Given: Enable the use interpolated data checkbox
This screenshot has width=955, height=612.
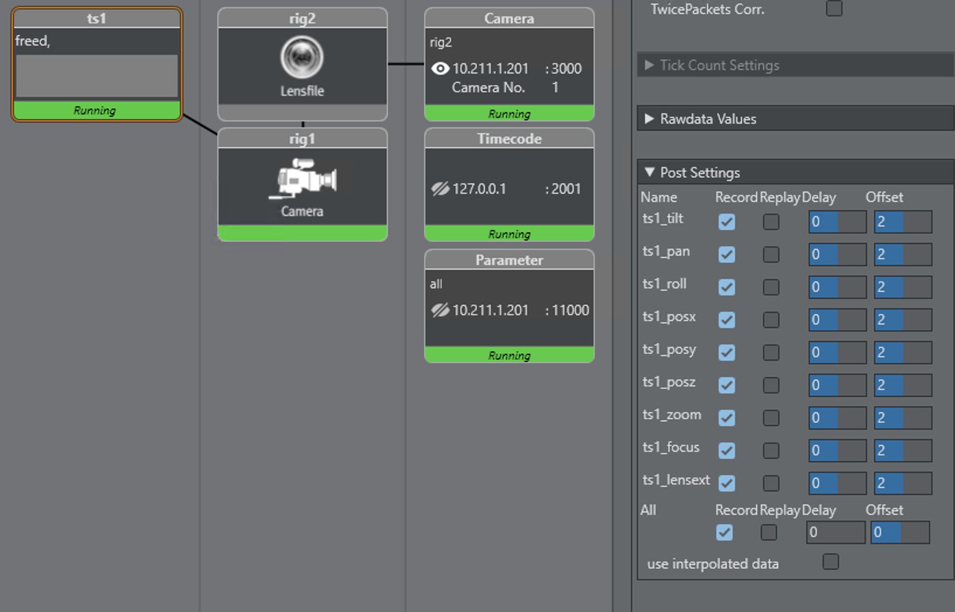Looking at the screenshot, I should pos(831,562).
